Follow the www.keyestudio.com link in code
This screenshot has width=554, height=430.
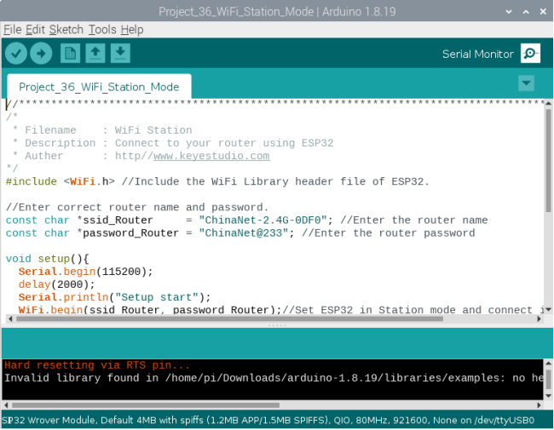click(211, 156)
